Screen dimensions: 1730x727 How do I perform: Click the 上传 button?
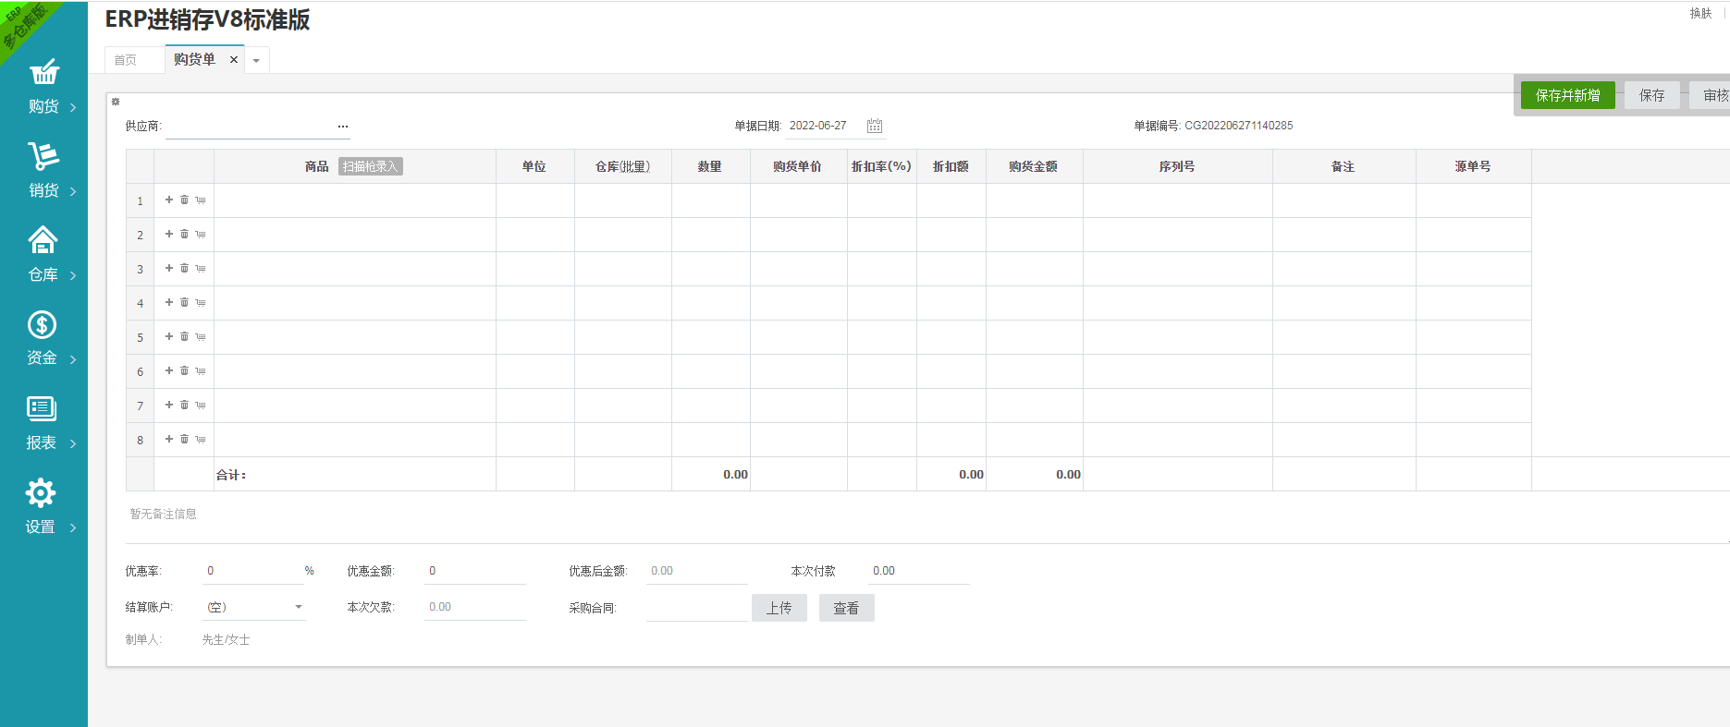coord(779,608)
